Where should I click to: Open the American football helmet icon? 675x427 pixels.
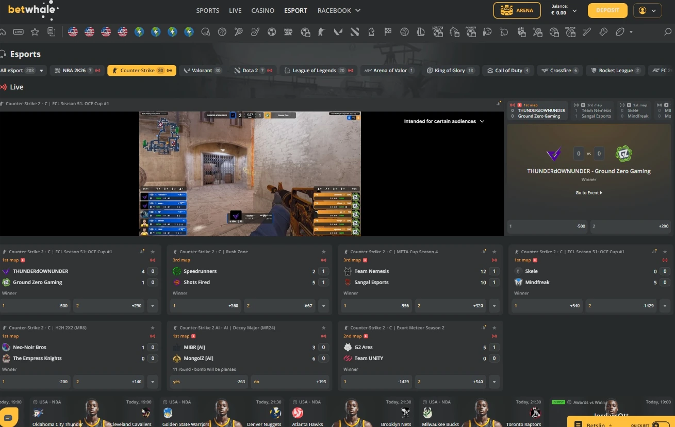click(x=205, y=32)
